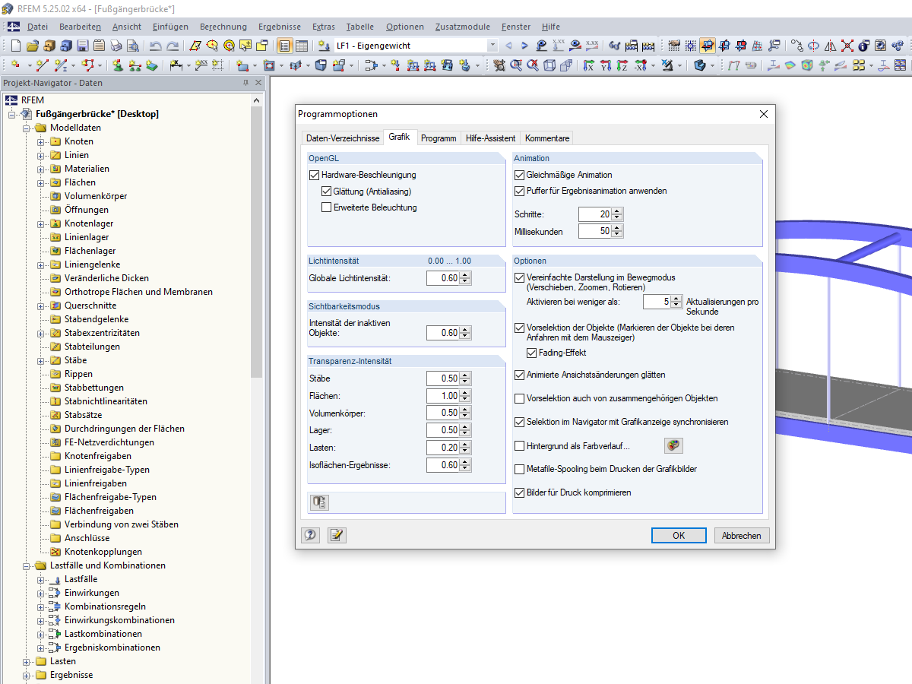This screenshot has height=684, width=912.
Task: Expand the Stäbe tree node
Action: 41,360
